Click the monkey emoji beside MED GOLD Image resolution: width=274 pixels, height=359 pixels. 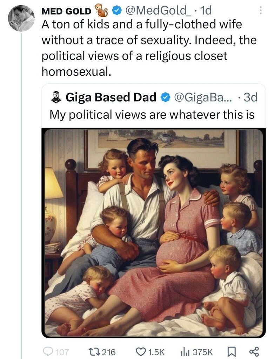[102, 11]
